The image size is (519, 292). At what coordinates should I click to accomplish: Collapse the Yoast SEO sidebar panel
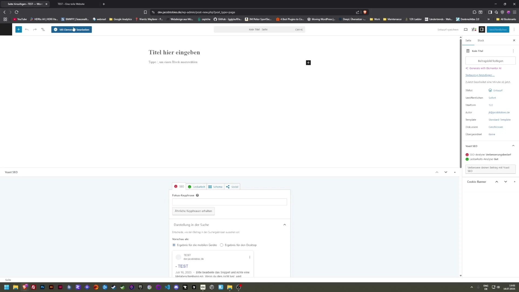tap(513, 146)
